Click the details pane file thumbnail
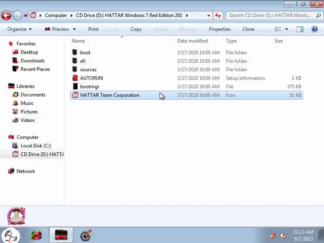324x243 pixels. (x=16, y=216)
